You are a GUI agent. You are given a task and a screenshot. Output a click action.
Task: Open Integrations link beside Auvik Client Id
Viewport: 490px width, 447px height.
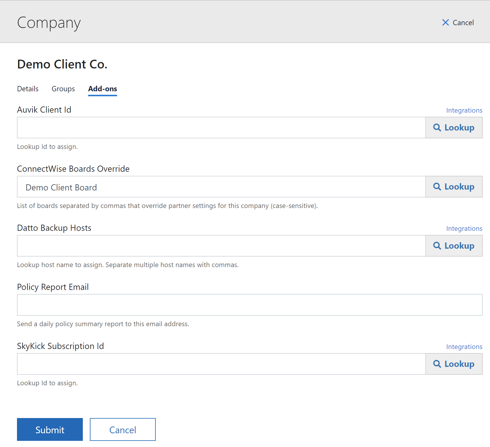click(x=464, y=110)
